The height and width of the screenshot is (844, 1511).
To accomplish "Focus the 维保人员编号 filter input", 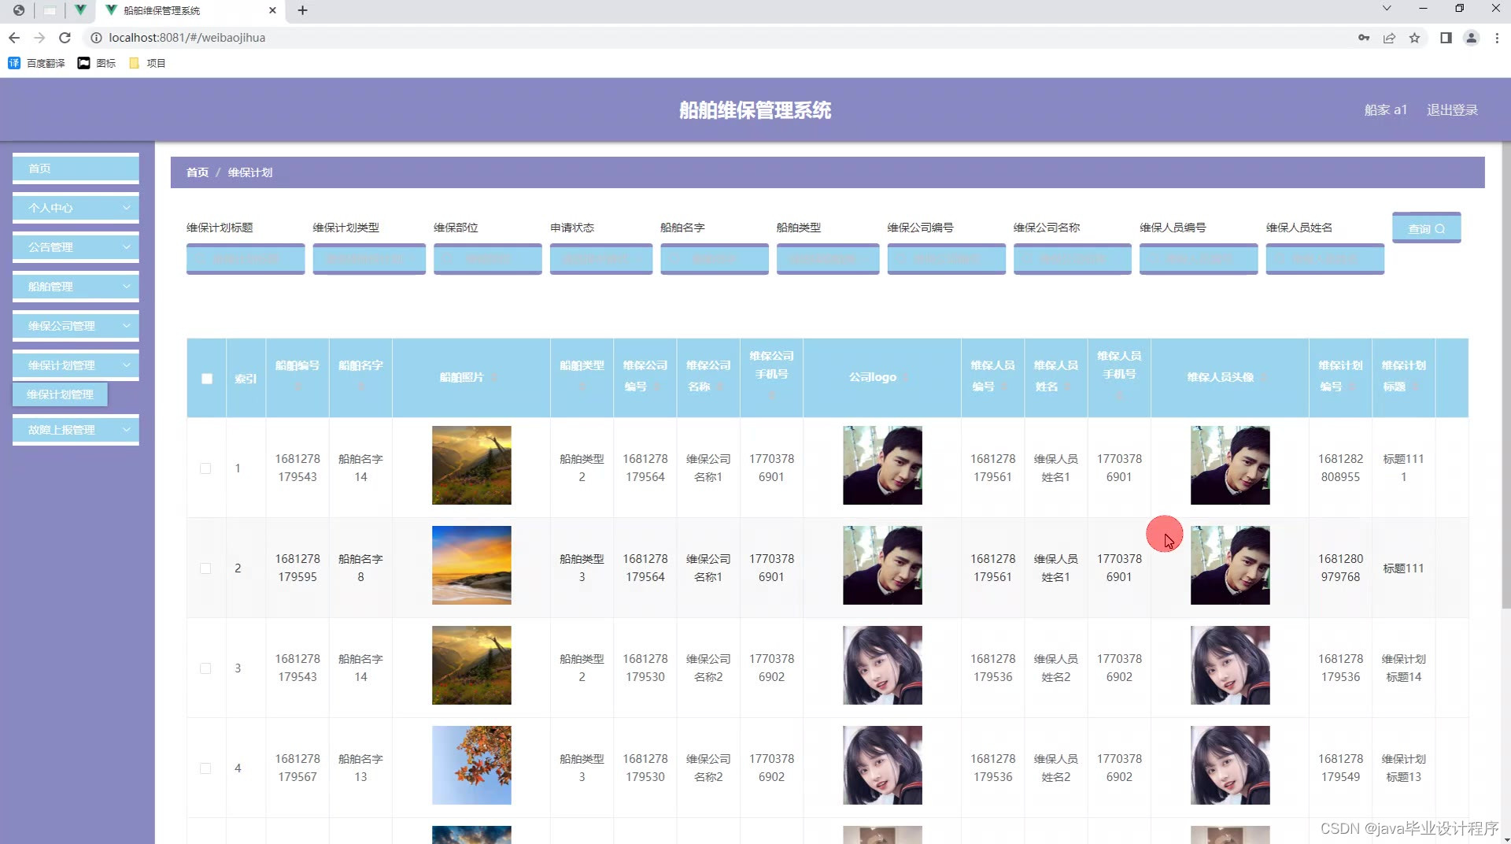I will [1199, 259].
